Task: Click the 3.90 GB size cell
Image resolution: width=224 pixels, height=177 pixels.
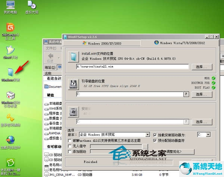Action: [x=137, y=175]
